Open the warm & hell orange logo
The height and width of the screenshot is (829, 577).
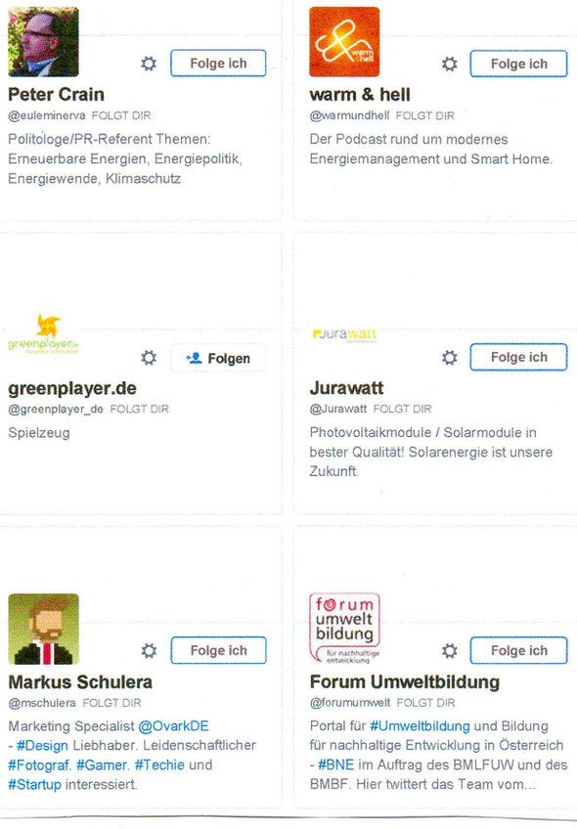344,42
